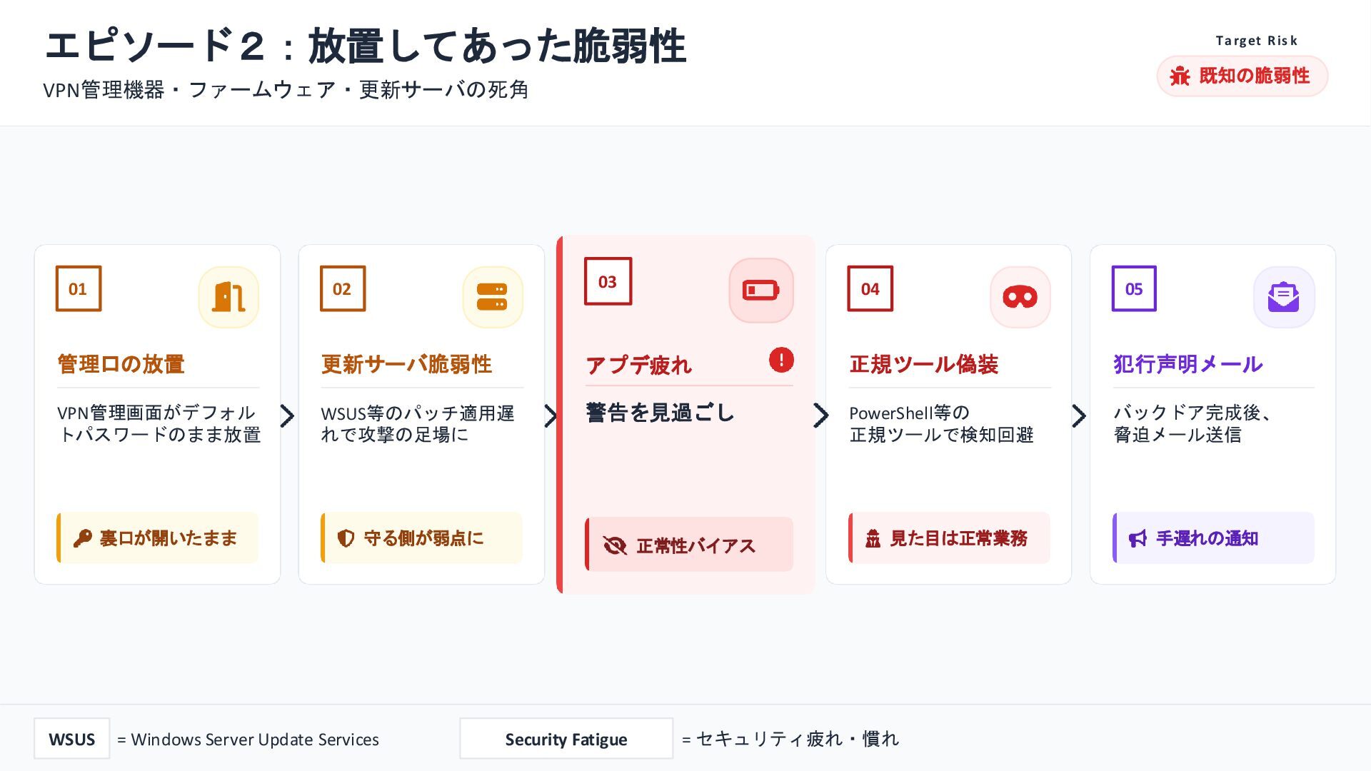Click the bug icon beside 既知の脆弱性

tap(1180, 76)
